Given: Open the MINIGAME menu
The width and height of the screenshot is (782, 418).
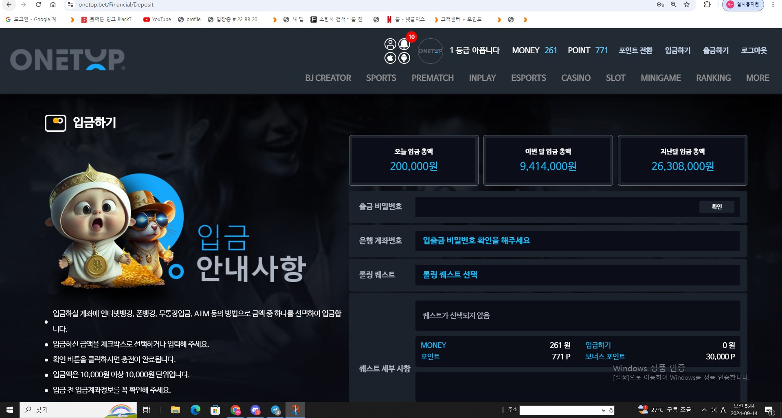Looking at the screenshot, I should [x=661, y=78].
